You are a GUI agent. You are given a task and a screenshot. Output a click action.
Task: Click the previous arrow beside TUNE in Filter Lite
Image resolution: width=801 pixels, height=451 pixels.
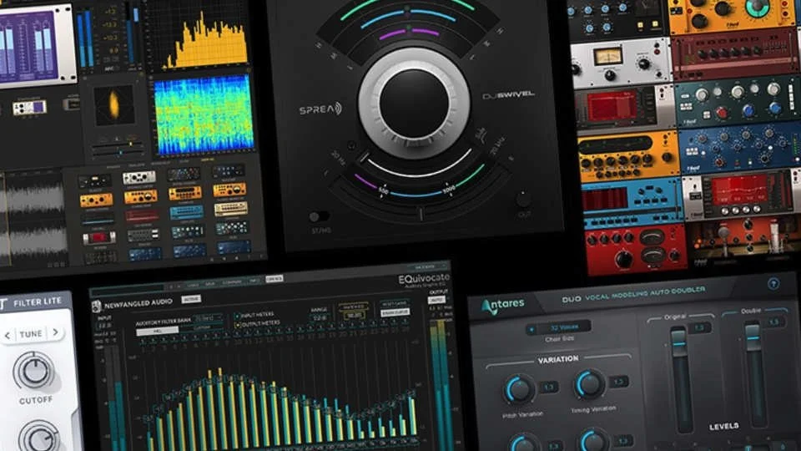8,336
